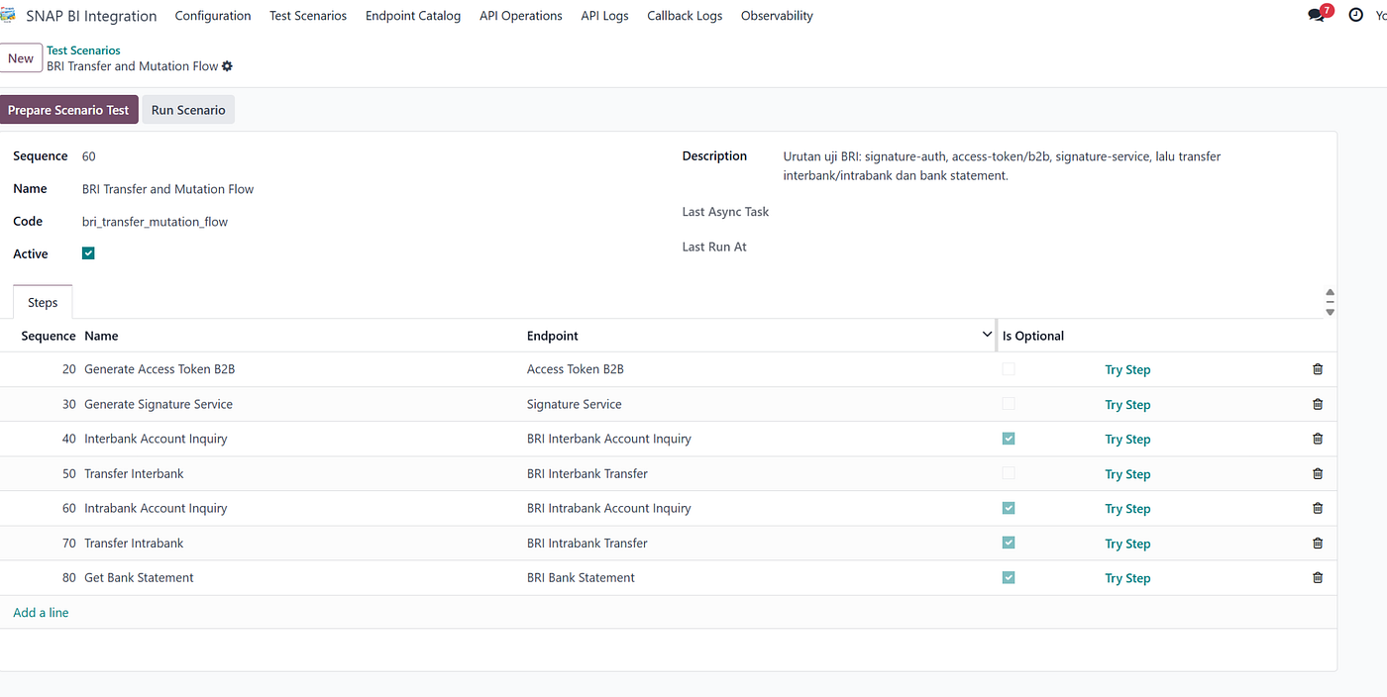The height and width of the screenshot is (697, 1387).
Task: Click the scroll up arrow at right edge
Action: (1330, 294)
